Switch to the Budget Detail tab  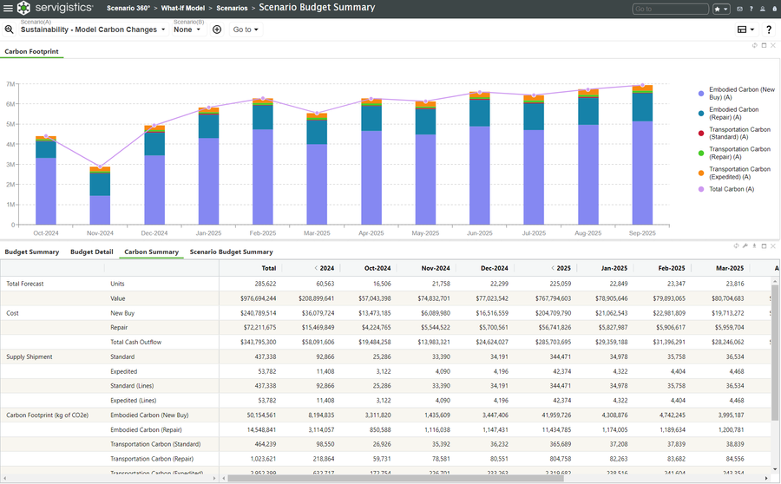(x=92, y=252)
